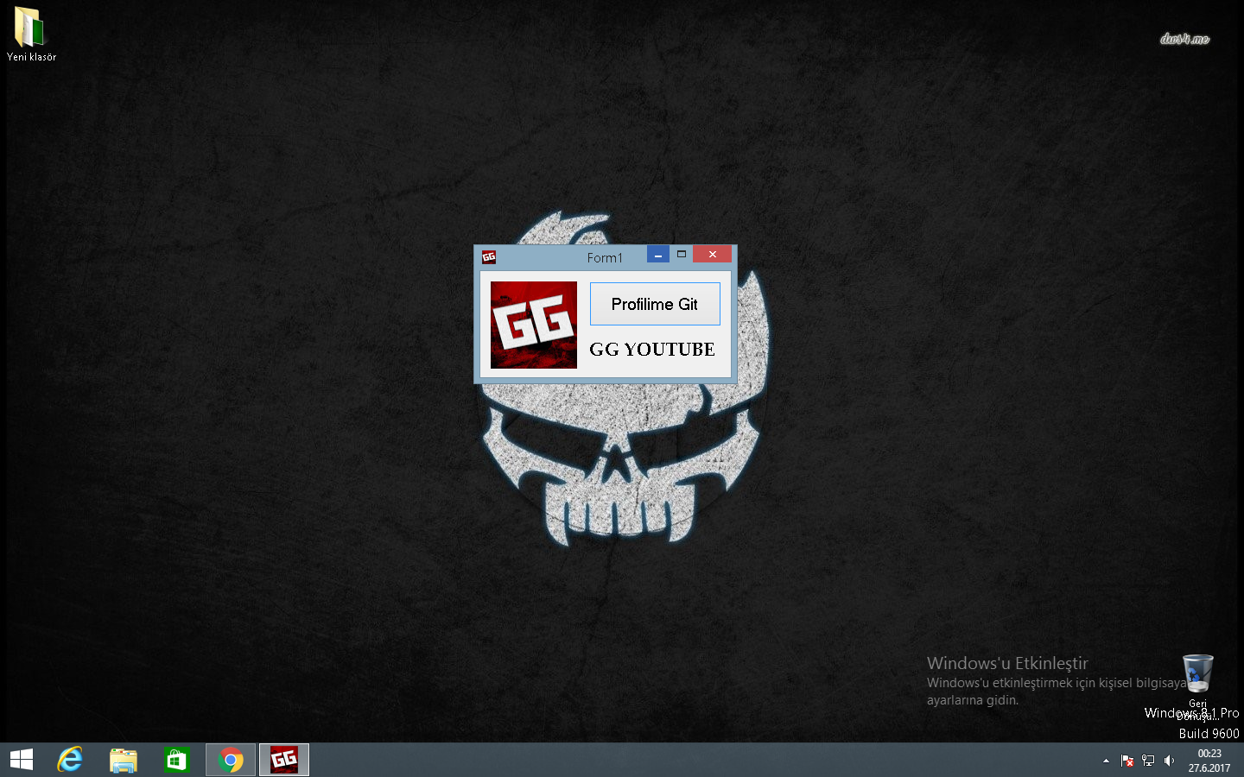Open the volume speaker icon

coord(1169,761)
